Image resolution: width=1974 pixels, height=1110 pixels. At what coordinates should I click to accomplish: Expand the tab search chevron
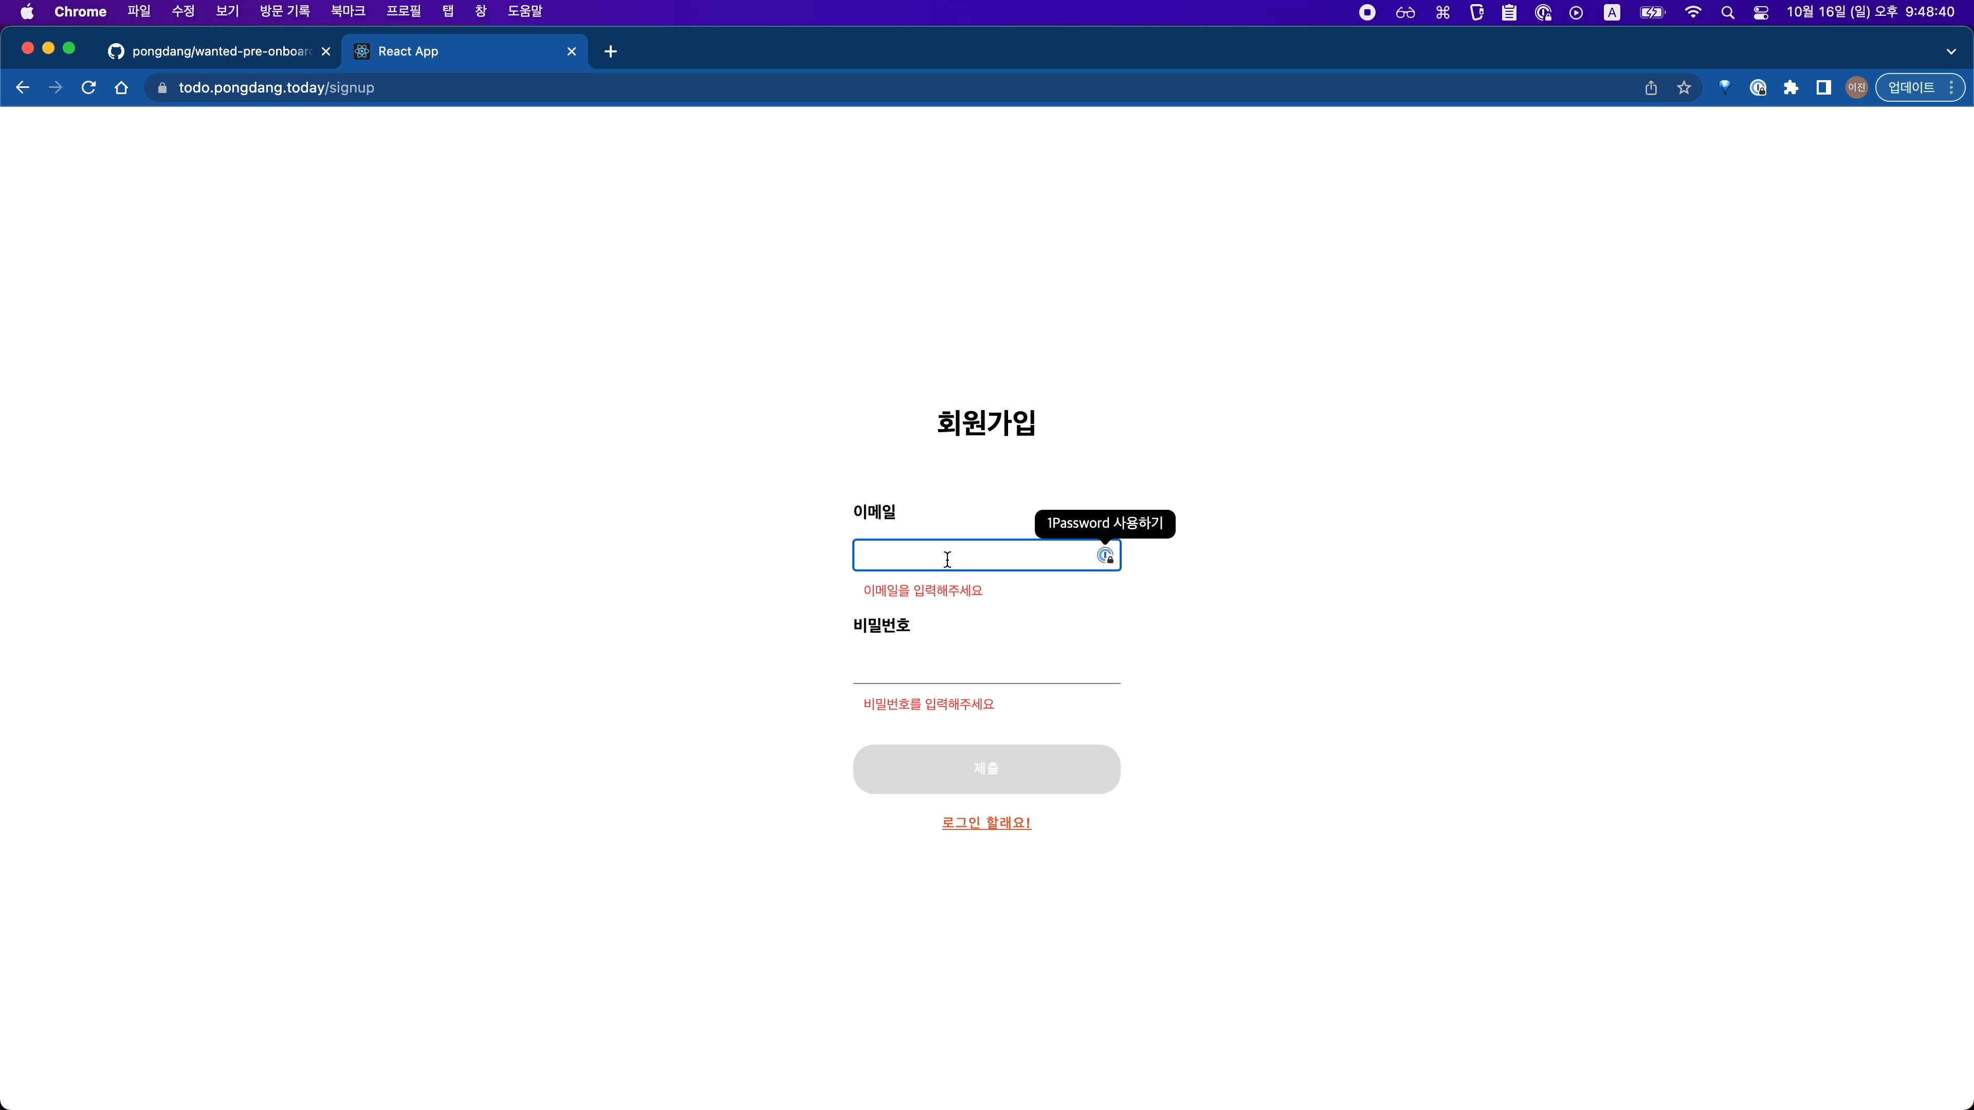[1951, 51]
